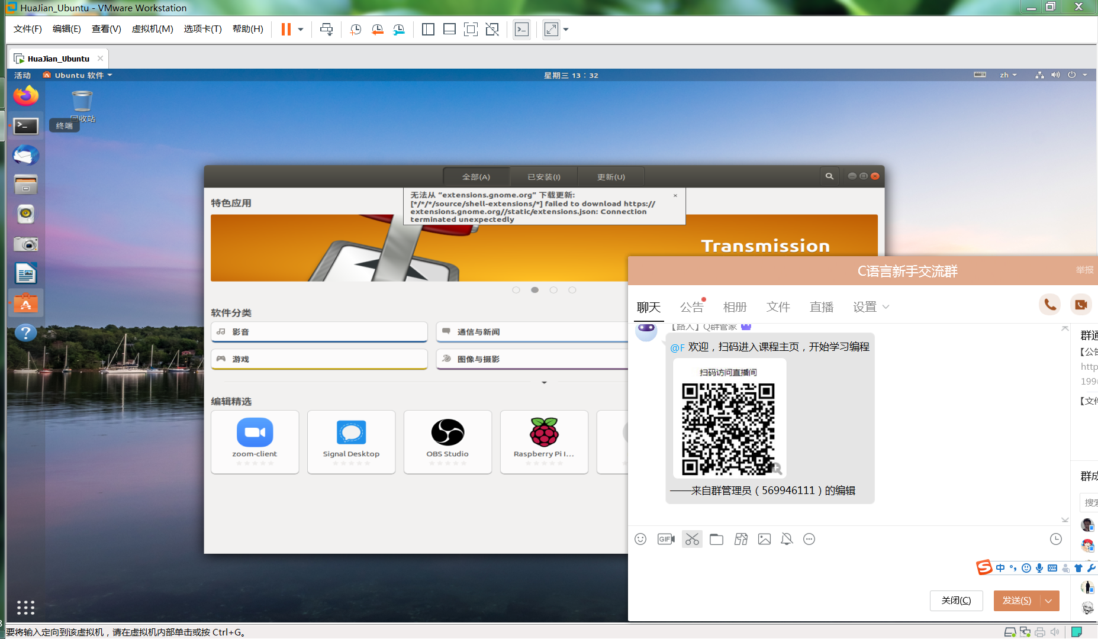1098x639 pixels.
Task: Switch to the 全部(A) tab
Action: point(476,177)
